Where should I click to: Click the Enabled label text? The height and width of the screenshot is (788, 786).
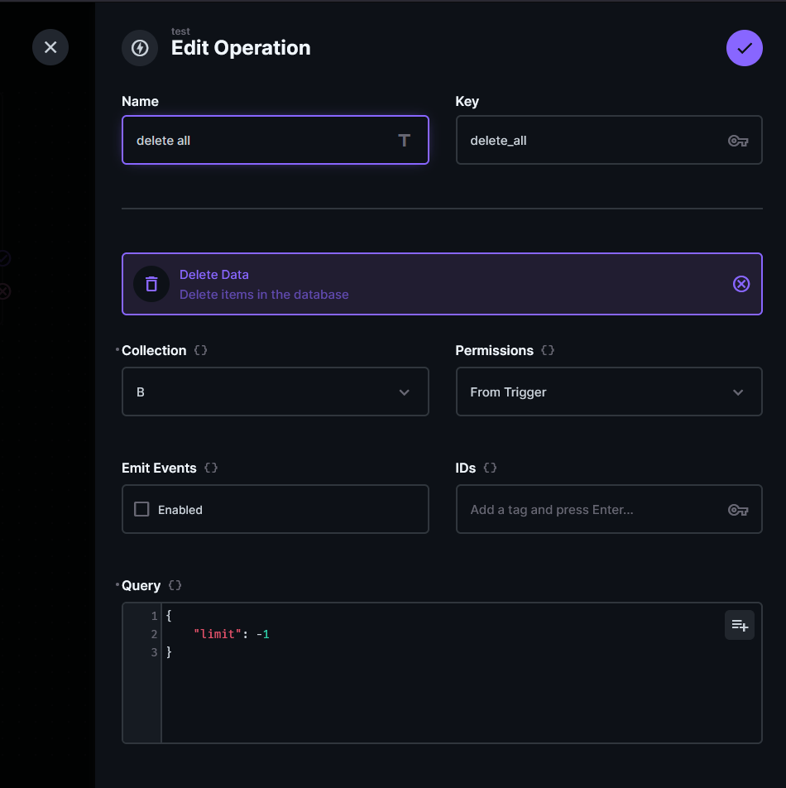180,510
